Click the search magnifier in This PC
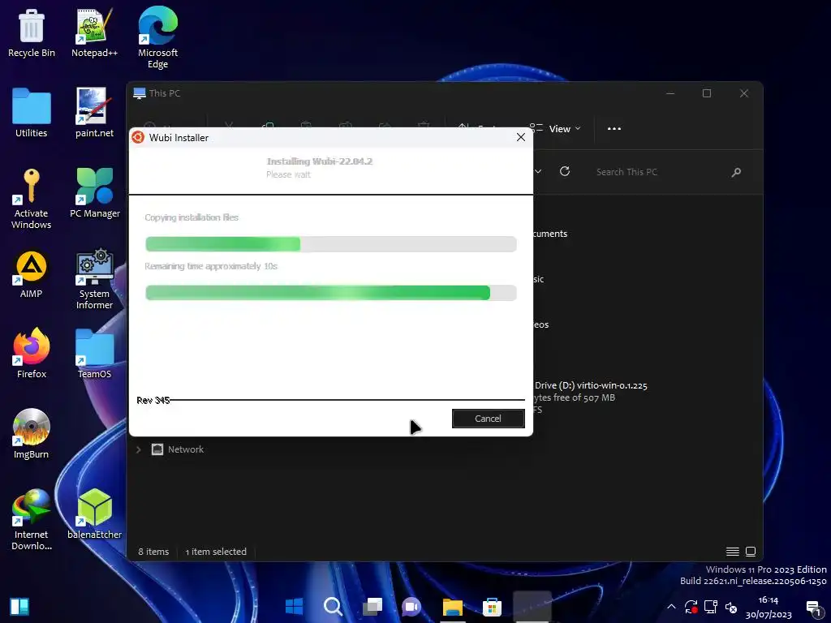This screenshot has height=623, width=831. (736, 172)
